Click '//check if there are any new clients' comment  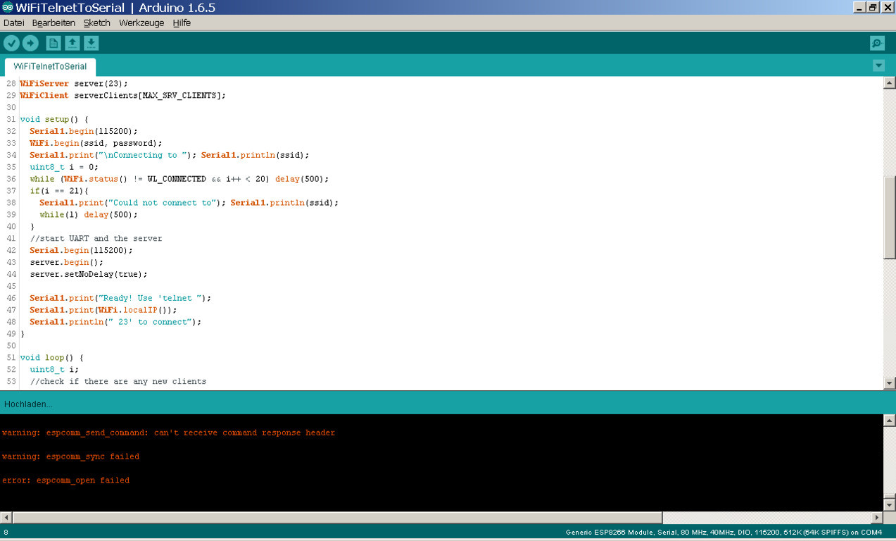click(x=118, y=382)
